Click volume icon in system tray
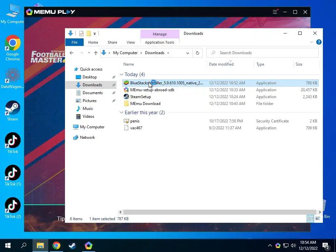Viewport: 336px width, 252px height. (293, 245)
